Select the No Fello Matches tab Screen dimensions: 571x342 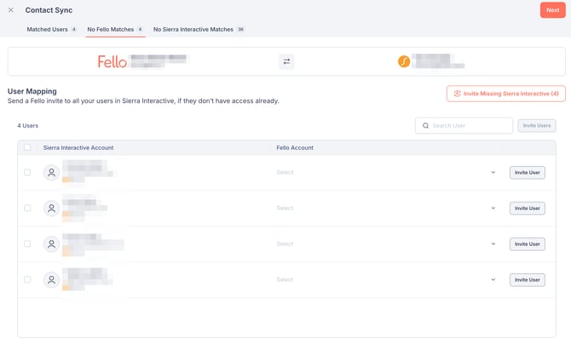(x=115, y=30)
